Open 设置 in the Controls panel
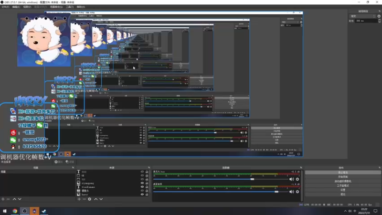Image resolution: width=382 pixels, height=215 pixels. [343, 190]
